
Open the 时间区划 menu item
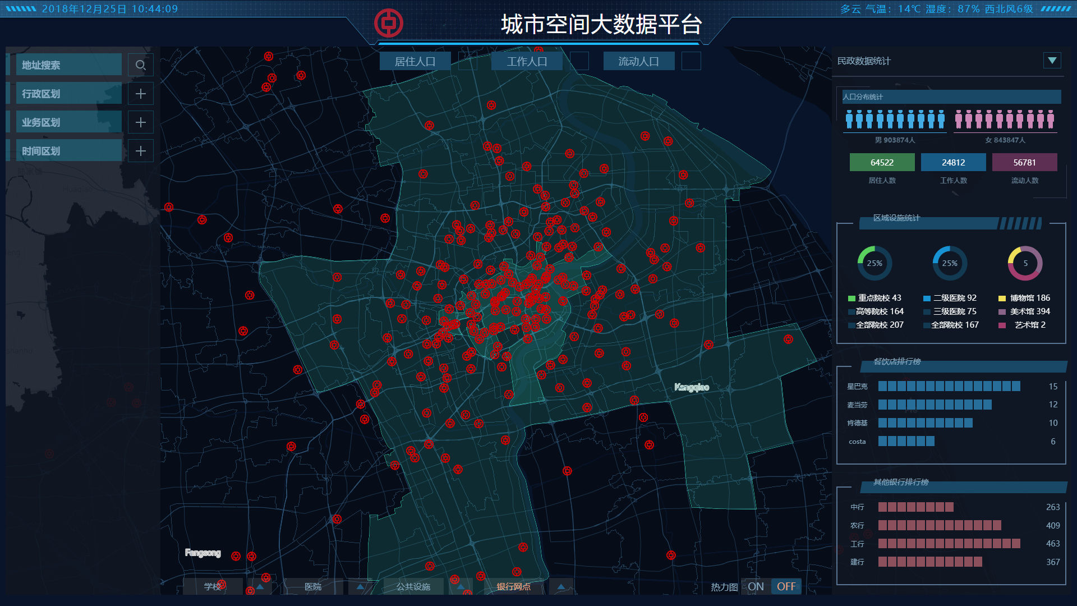coord(68,151)
